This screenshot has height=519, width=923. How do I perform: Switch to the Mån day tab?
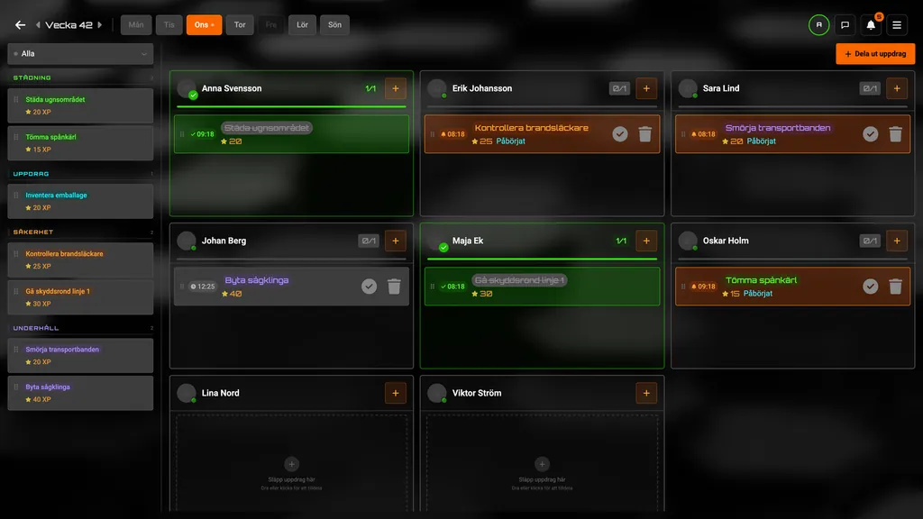136,24
